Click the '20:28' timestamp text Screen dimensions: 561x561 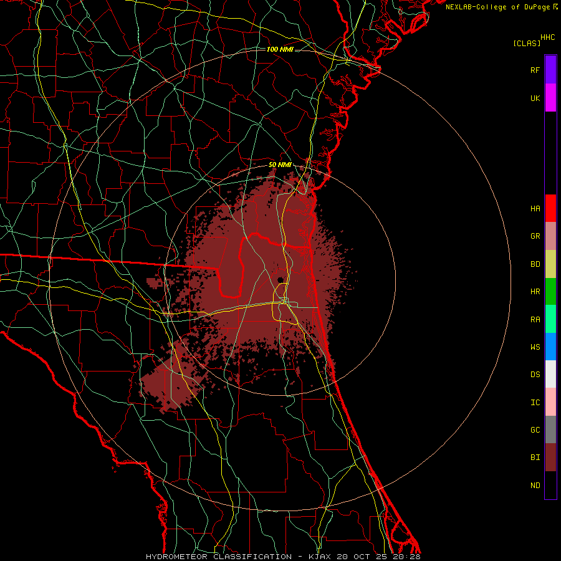point(407,557)
